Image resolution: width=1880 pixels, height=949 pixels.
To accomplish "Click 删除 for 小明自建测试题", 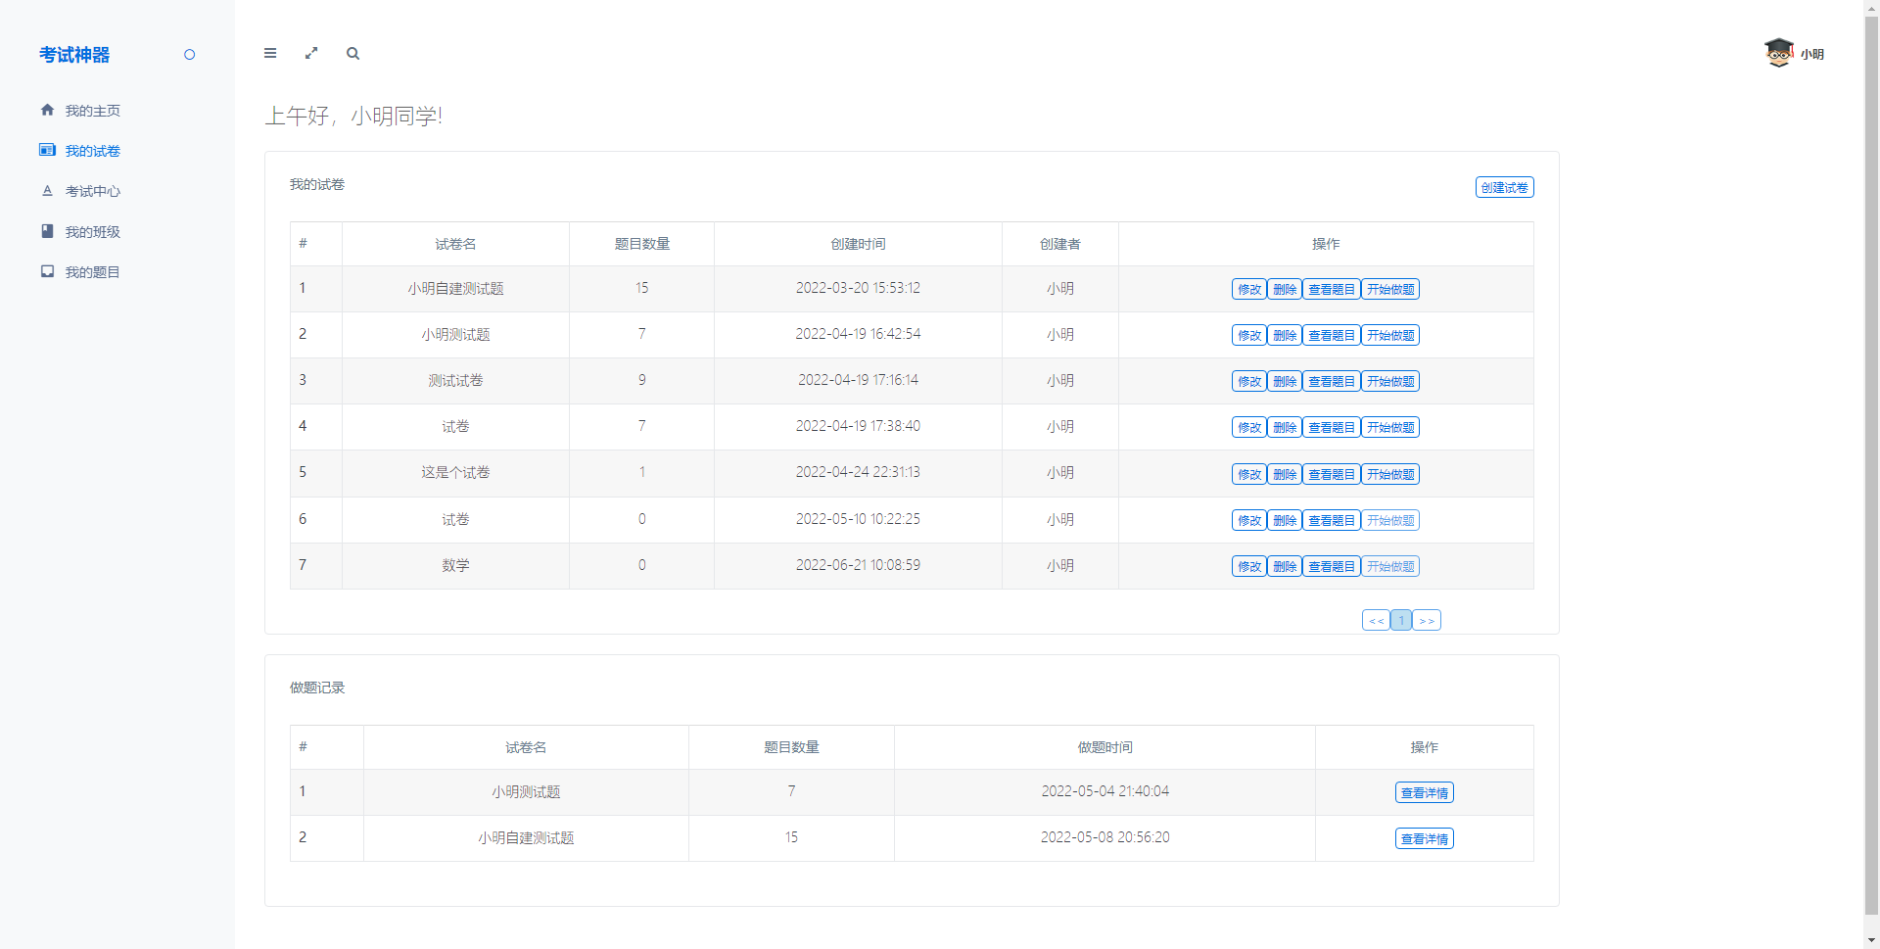I will tap(1284, 289).
